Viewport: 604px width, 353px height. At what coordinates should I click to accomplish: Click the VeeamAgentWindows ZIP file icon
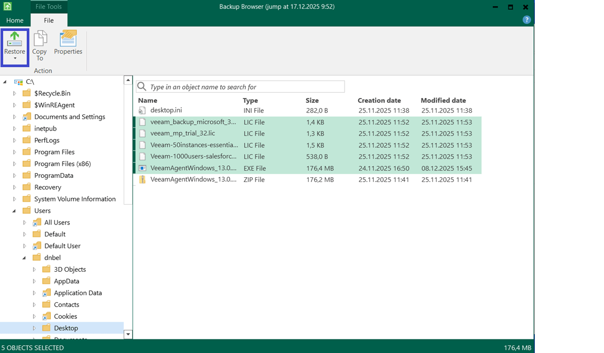coord(142,180)
